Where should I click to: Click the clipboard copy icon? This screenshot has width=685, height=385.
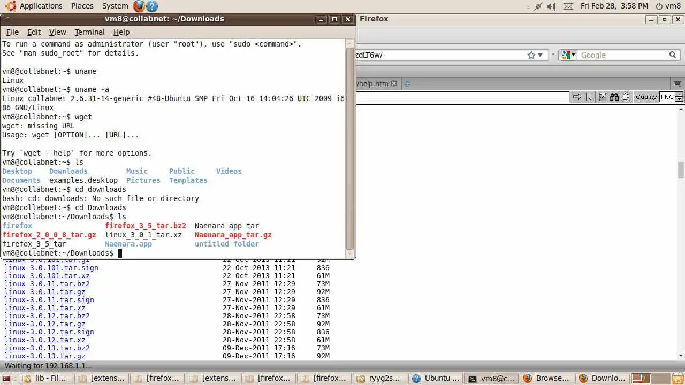click(x=625, y=97)
